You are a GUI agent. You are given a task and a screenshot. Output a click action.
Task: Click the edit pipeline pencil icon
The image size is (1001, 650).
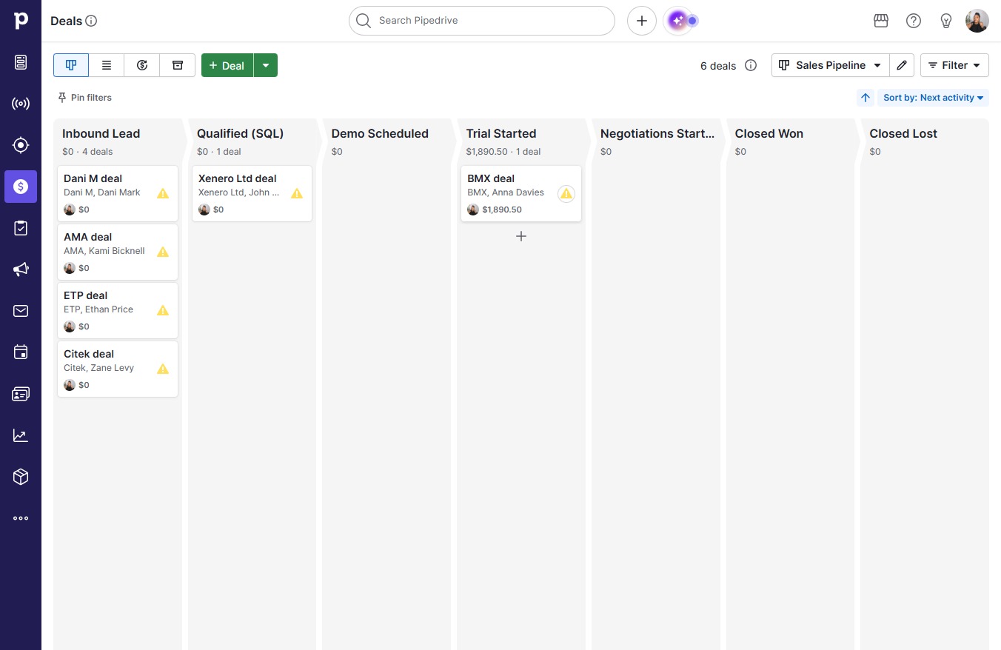pyautogui.click(x=902, y=65)
